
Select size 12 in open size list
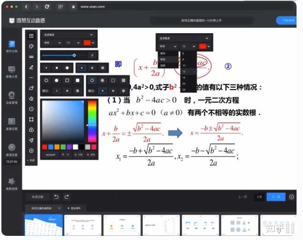click(189, 72)
